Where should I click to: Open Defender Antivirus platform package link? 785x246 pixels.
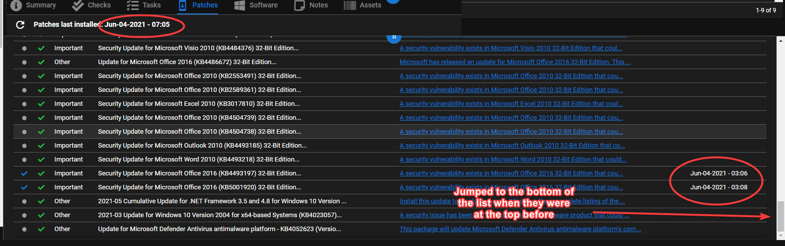point(520,229)
